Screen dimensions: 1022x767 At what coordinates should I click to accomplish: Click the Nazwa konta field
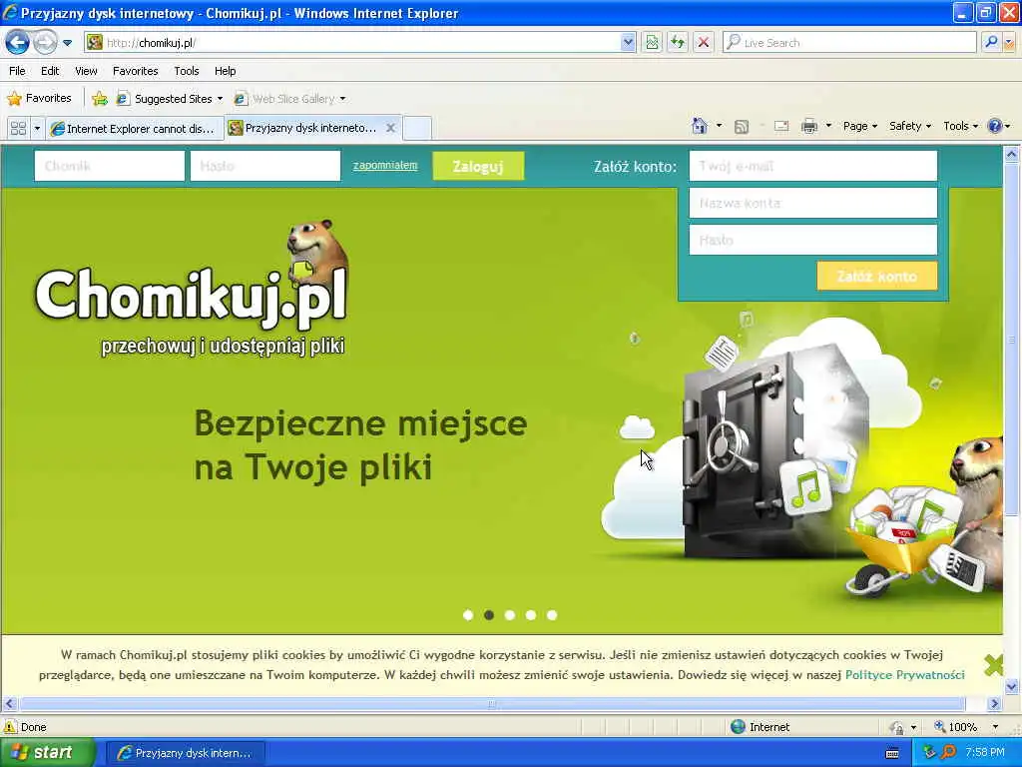(x=812, y=203)
